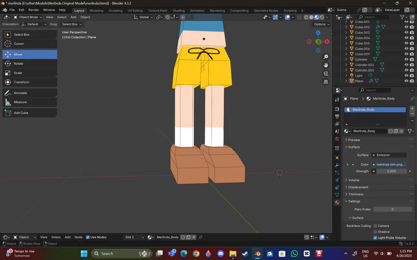Open the Options dropdown
The width and height of the screenshot is (417, 260).
pos(321,24)
